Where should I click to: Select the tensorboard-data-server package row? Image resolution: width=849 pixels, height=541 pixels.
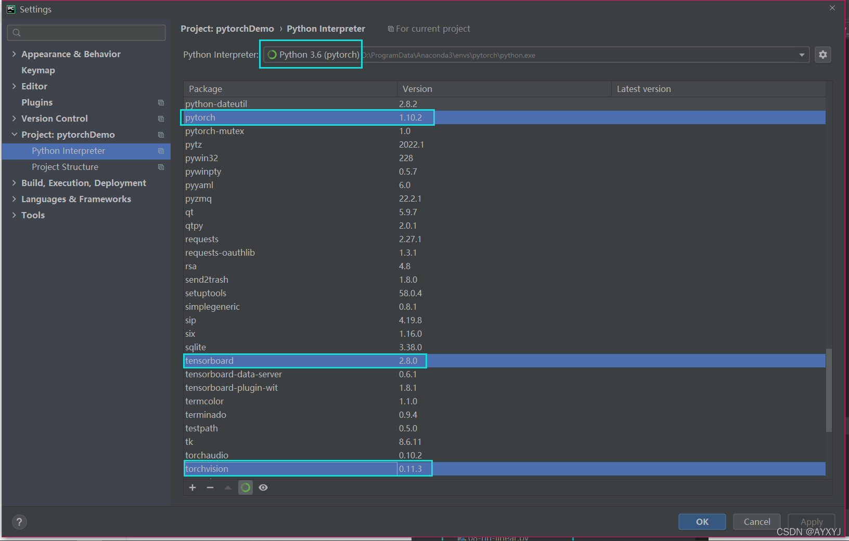click(x=505, y=374)
